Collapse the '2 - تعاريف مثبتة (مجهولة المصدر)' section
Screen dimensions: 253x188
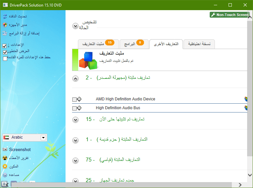click(x=75, y=79)
